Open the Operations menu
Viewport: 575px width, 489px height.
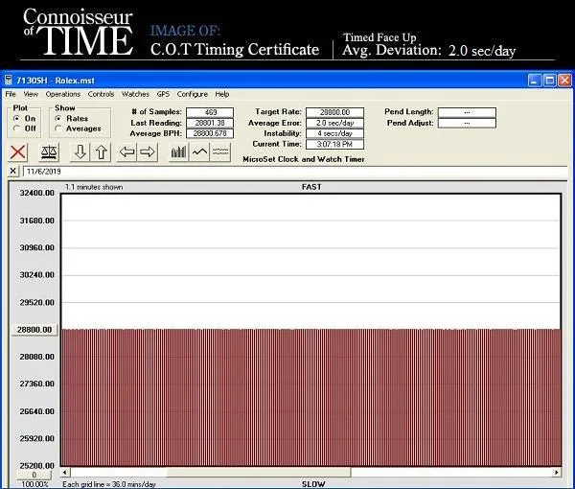click(x=62, y=94)
